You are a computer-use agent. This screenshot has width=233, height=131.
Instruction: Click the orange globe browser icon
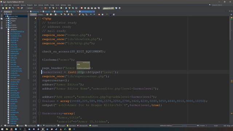tap(46, 8)
